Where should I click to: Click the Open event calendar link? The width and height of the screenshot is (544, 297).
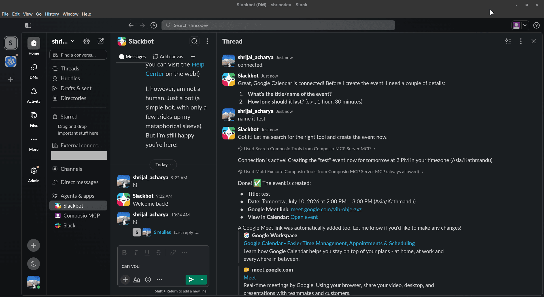pos(304,217)
